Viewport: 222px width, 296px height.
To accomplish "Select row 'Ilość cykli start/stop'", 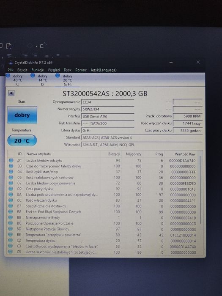I will click(104, 172).
